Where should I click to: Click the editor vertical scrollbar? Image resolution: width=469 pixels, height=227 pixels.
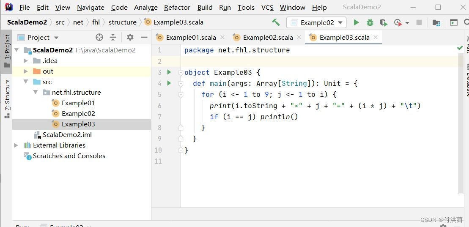[x=461, y=123]
